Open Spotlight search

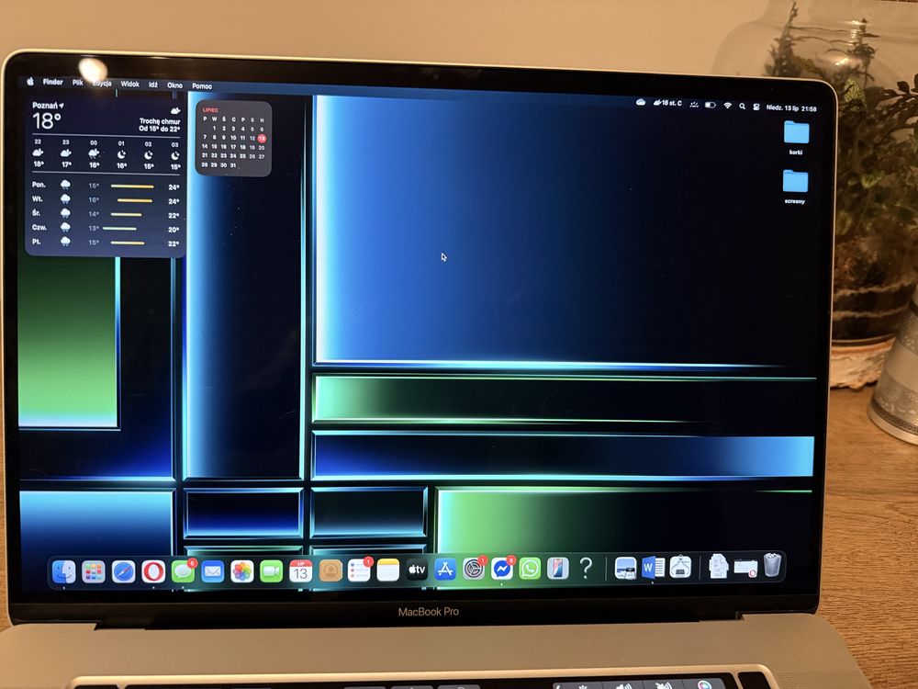[x=742, y=106]
